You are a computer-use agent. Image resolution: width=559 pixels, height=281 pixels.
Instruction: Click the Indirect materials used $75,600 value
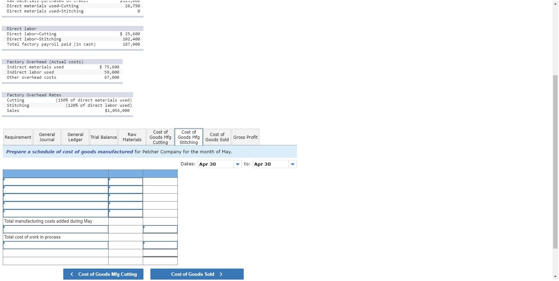pos(109,67)
